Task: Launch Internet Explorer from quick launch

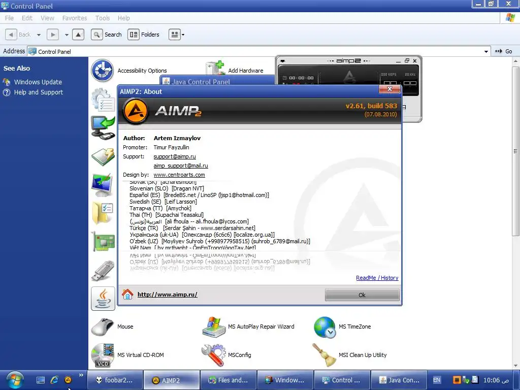Action: pyautogui.click(x=54, y=380)
